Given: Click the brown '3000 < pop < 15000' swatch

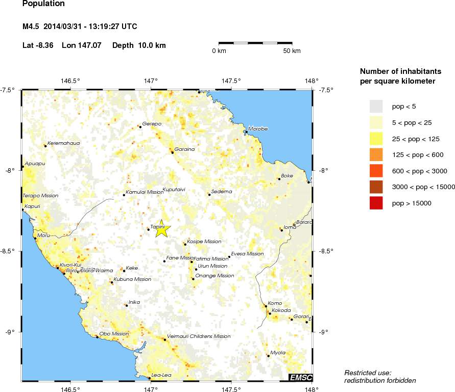Looking at the screenshot, I should [x=376, y=187].
